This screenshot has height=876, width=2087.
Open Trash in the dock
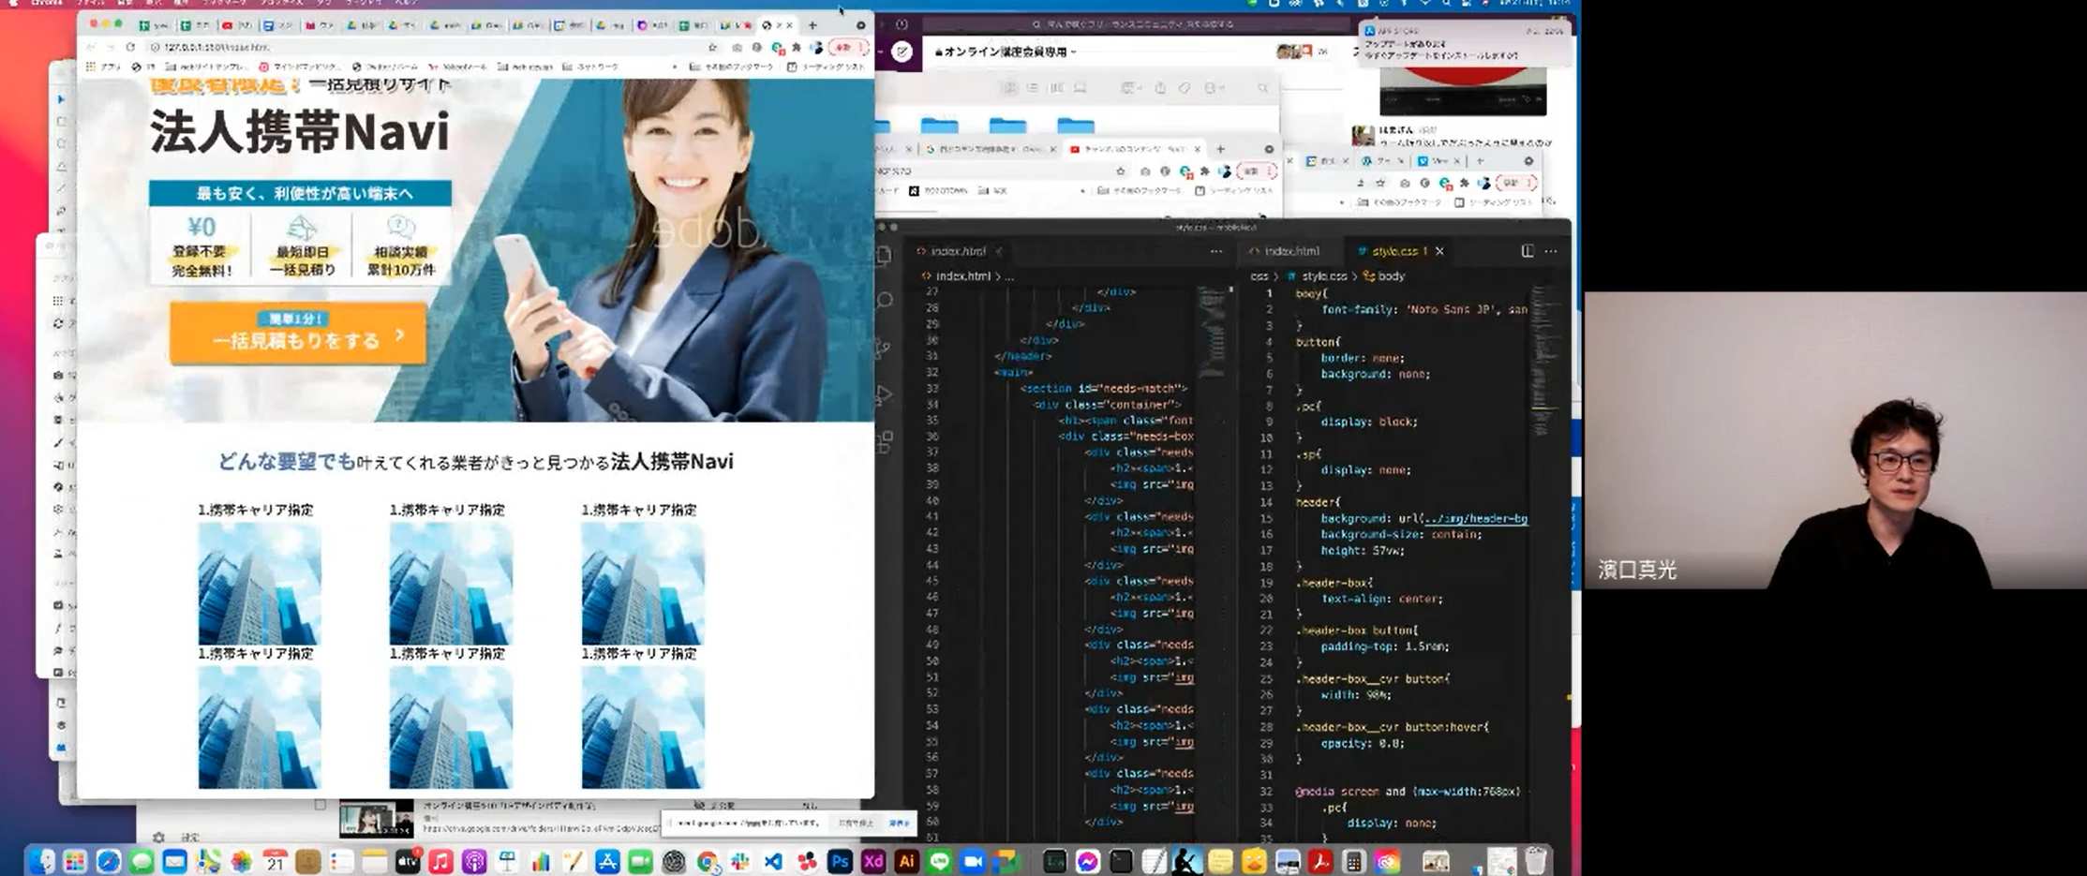[1536, 861]
